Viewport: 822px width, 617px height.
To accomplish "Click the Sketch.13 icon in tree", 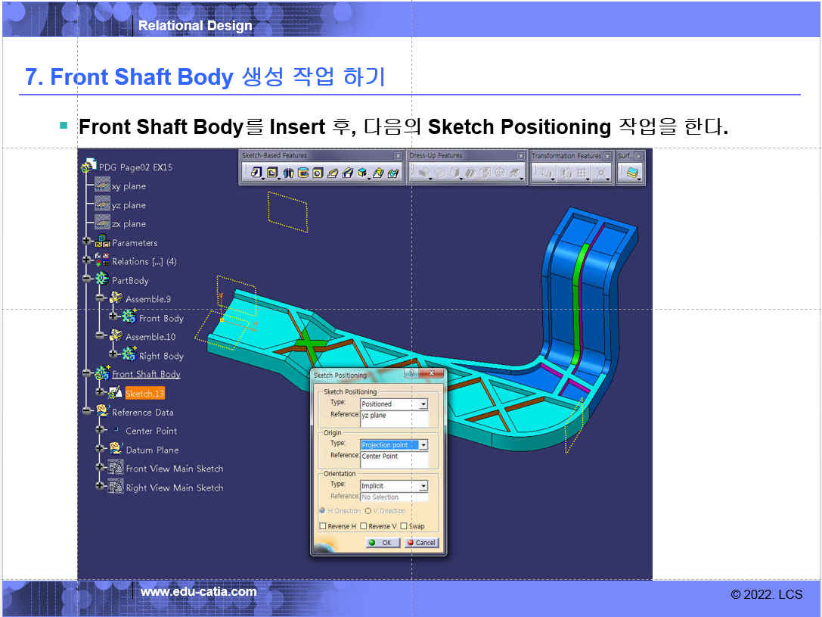I will pos(116,393).
